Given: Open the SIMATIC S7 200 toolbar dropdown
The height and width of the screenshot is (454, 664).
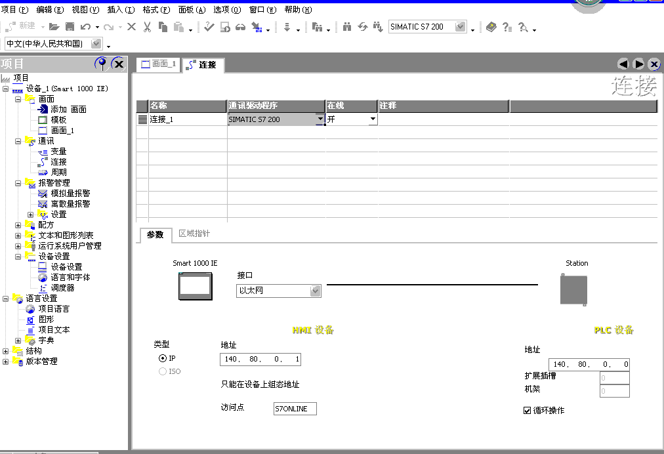Looking at the screenshot, I should [461, 27].
